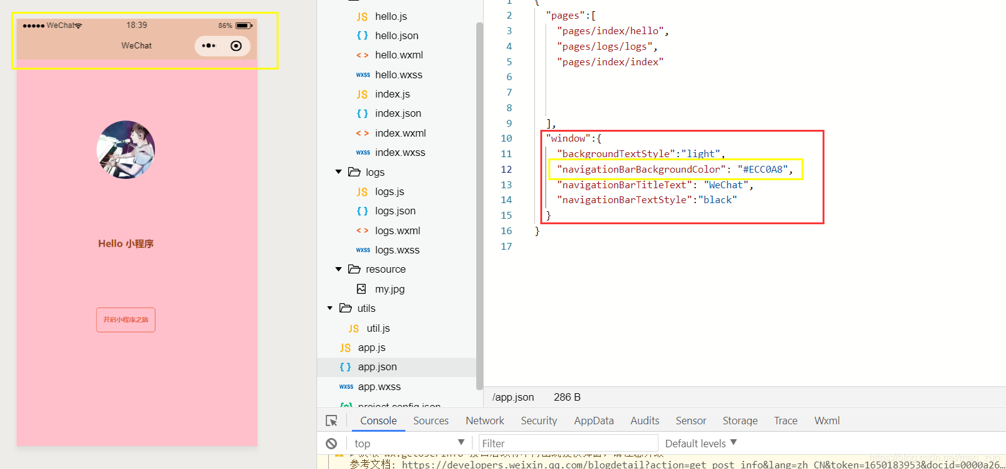Click the "WeChat" navigation bar title

pos(136,46)
